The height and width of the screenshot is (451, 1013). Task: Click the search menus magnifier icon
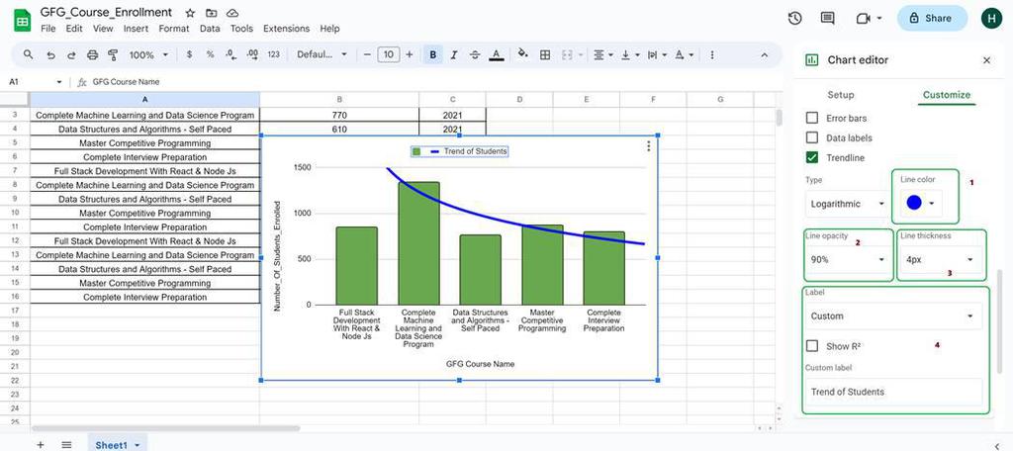point(28,55)
